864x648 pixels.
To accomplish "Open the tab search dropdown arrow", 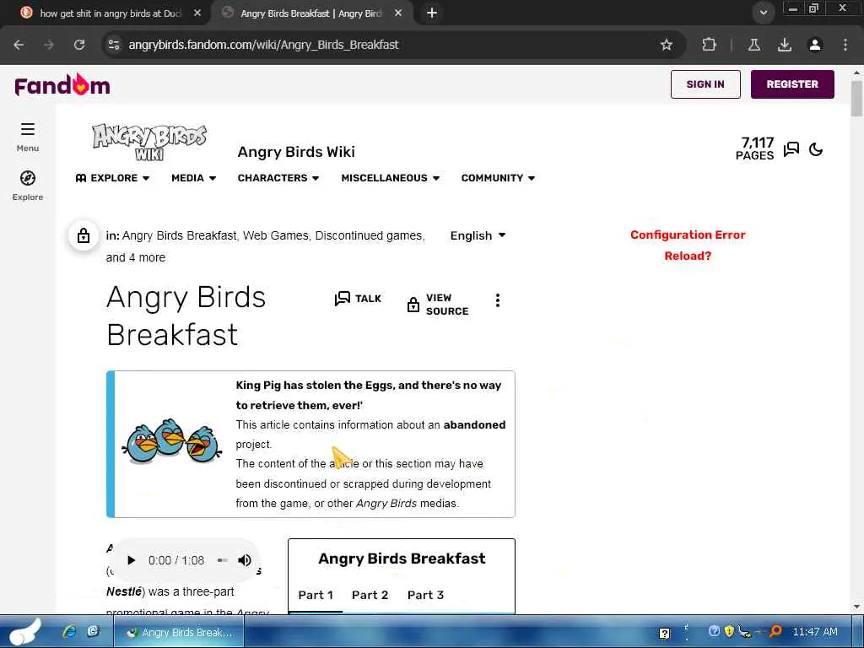I will [x=763, y=12].
